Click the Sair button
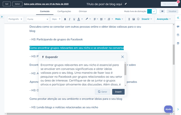The height and width of the screenshot is (115, 181). [7, 4]
